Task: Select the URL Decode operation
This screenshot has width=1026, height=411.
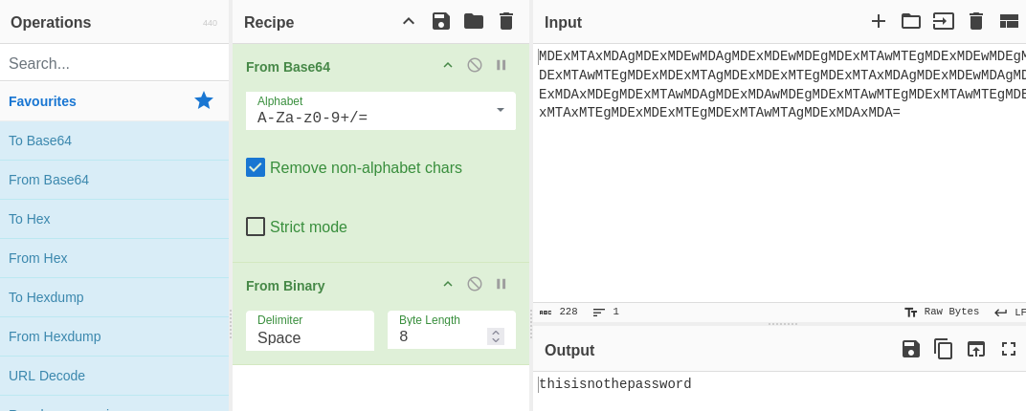Action: [47, 376]
